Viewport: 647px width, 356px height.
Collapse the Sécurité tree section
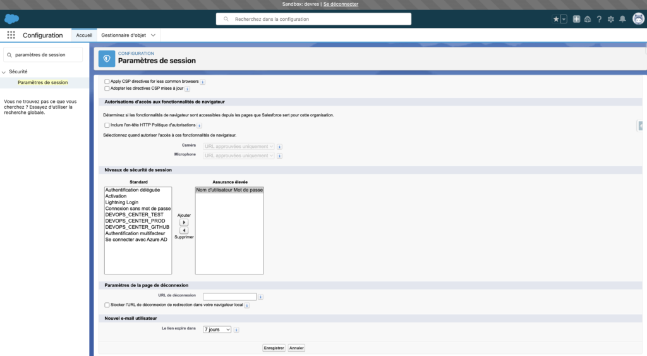(4, 72)
